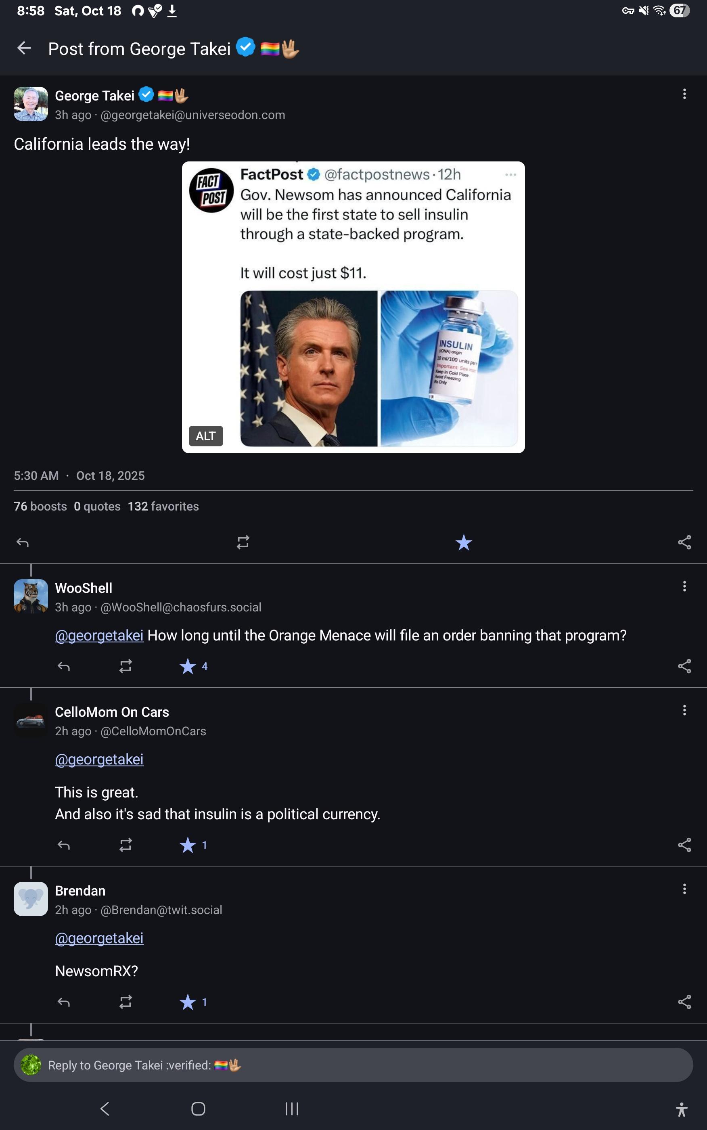Reply to George Takei's main post
This screenshot has height=1130, width=707.
(23, 542)
